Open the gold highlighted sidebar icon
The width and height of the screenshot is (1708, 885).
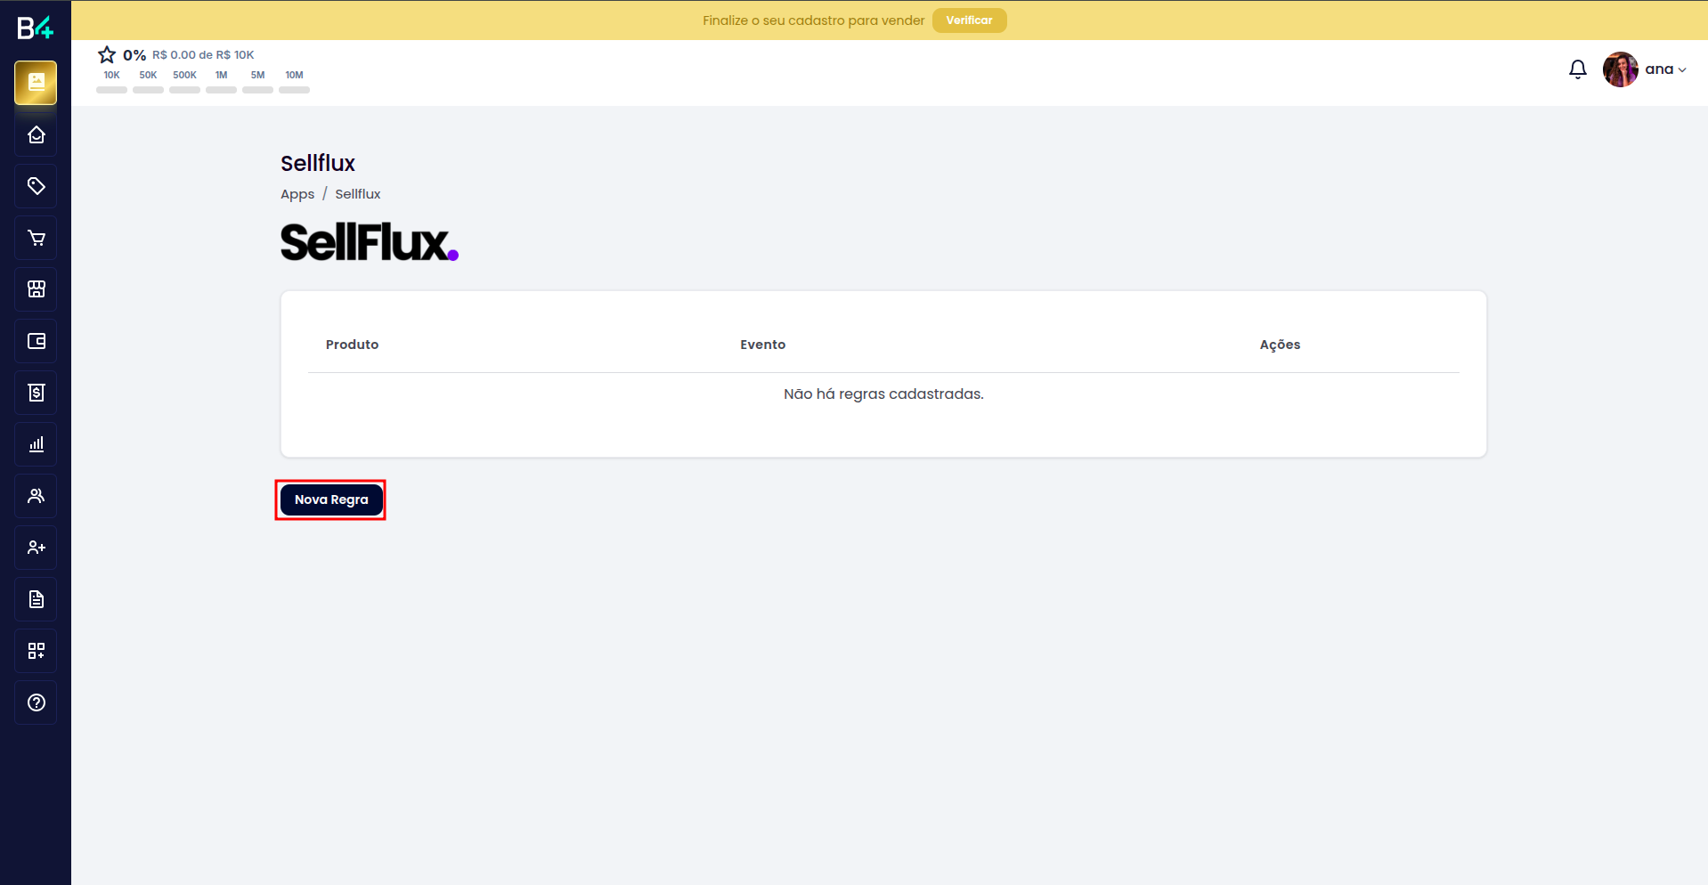pyautogui.click(x=36, y=83)
